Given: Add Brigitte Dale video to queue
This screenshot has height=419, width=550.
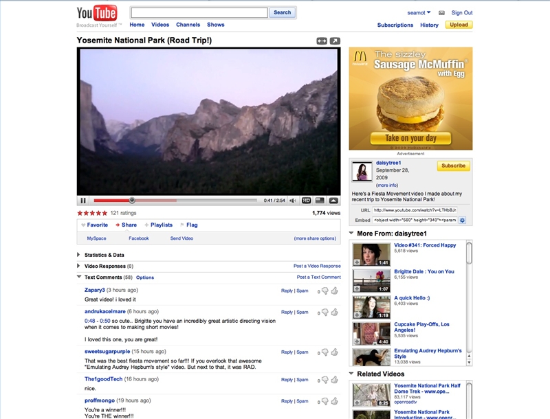Looking at the screenshot, I should [x=357, y=288].
